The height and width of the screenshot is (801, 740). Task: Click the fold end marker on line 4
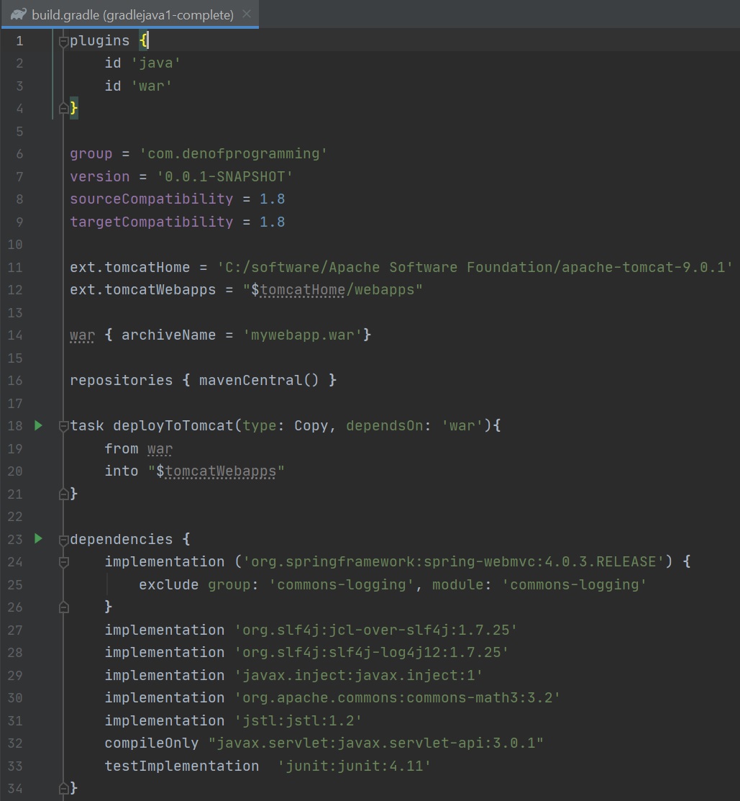click(63, 109)
